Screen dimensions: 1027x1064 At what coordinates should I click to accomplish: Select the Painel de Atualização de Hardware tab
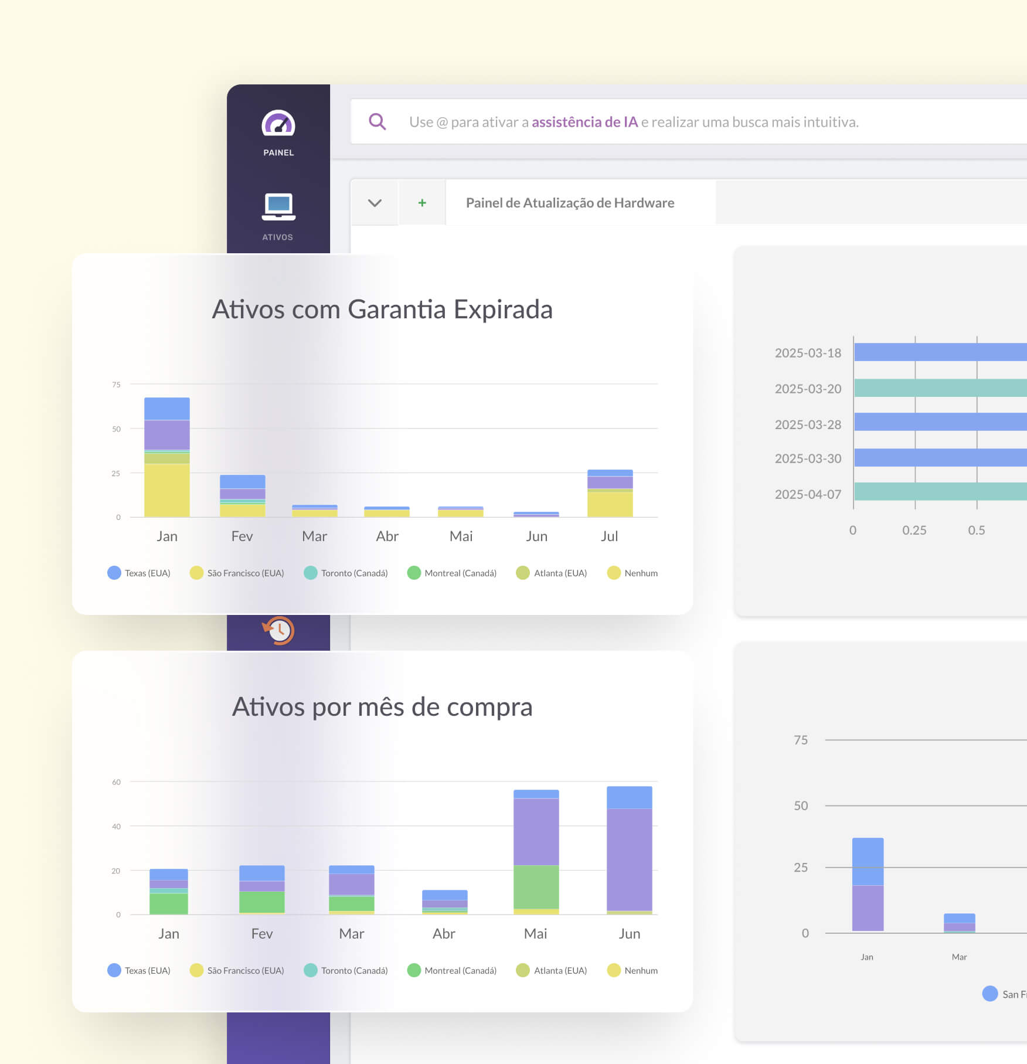[569, 203]
